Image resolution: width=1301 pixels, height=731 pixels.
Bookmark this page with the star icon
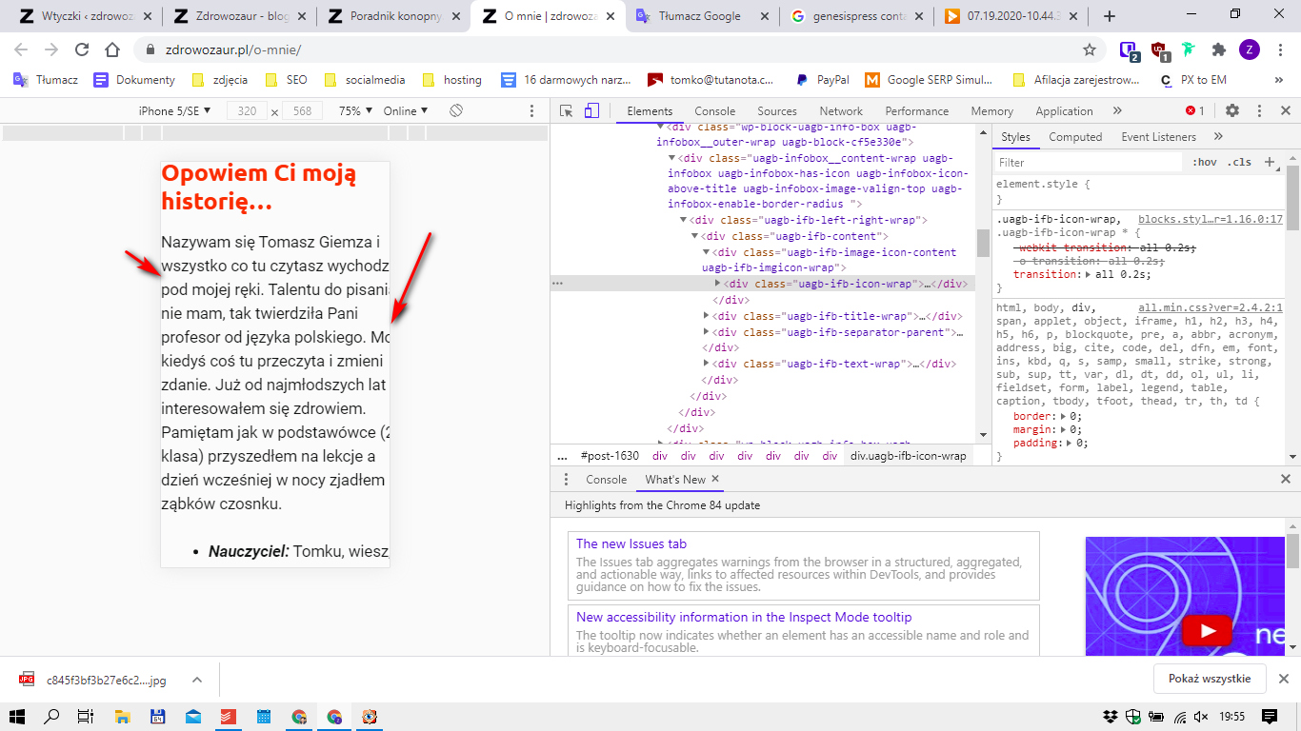tap(1090, 49)
